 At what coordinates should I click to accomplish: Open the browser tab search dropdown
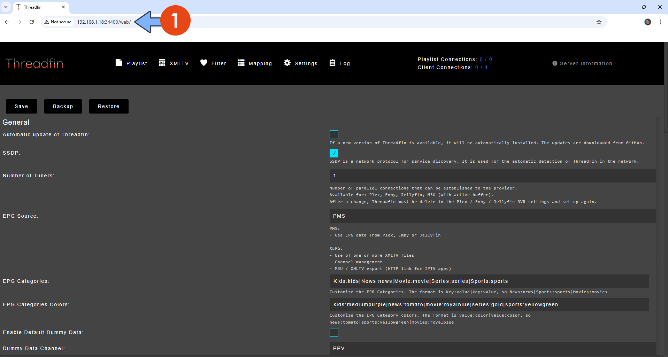(6, 7)
